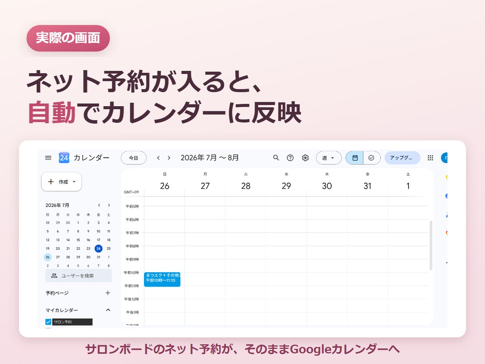Open the 週 view dropdown

click(x=329, y=158)
